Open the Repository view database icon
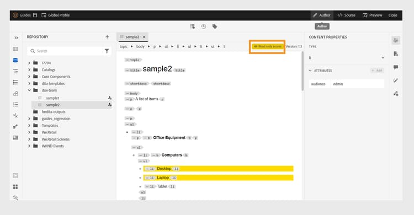This screenshot has height=215, width=414. point(15,60)
